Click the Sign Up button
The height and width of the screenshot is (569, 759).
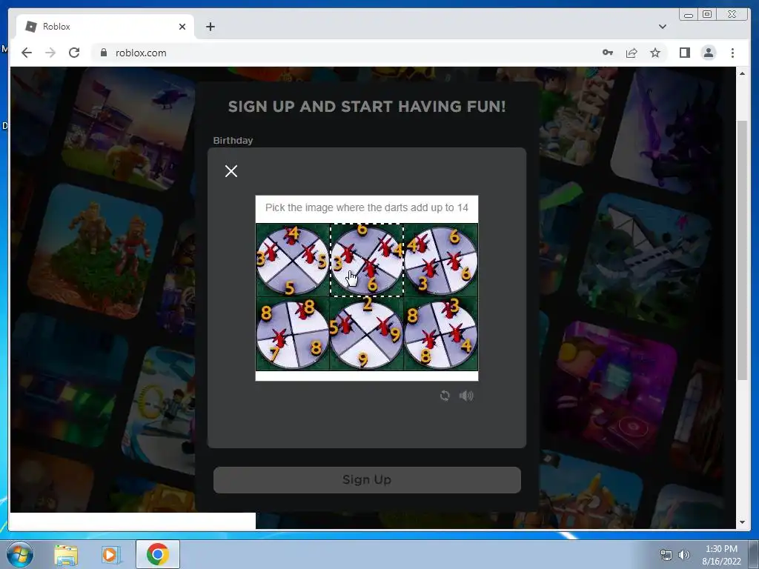coord(367,480)
